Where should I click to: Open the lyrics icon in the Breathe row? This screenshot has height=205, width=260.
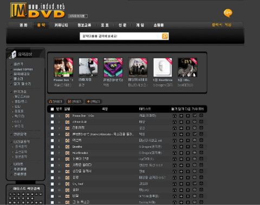194,146
